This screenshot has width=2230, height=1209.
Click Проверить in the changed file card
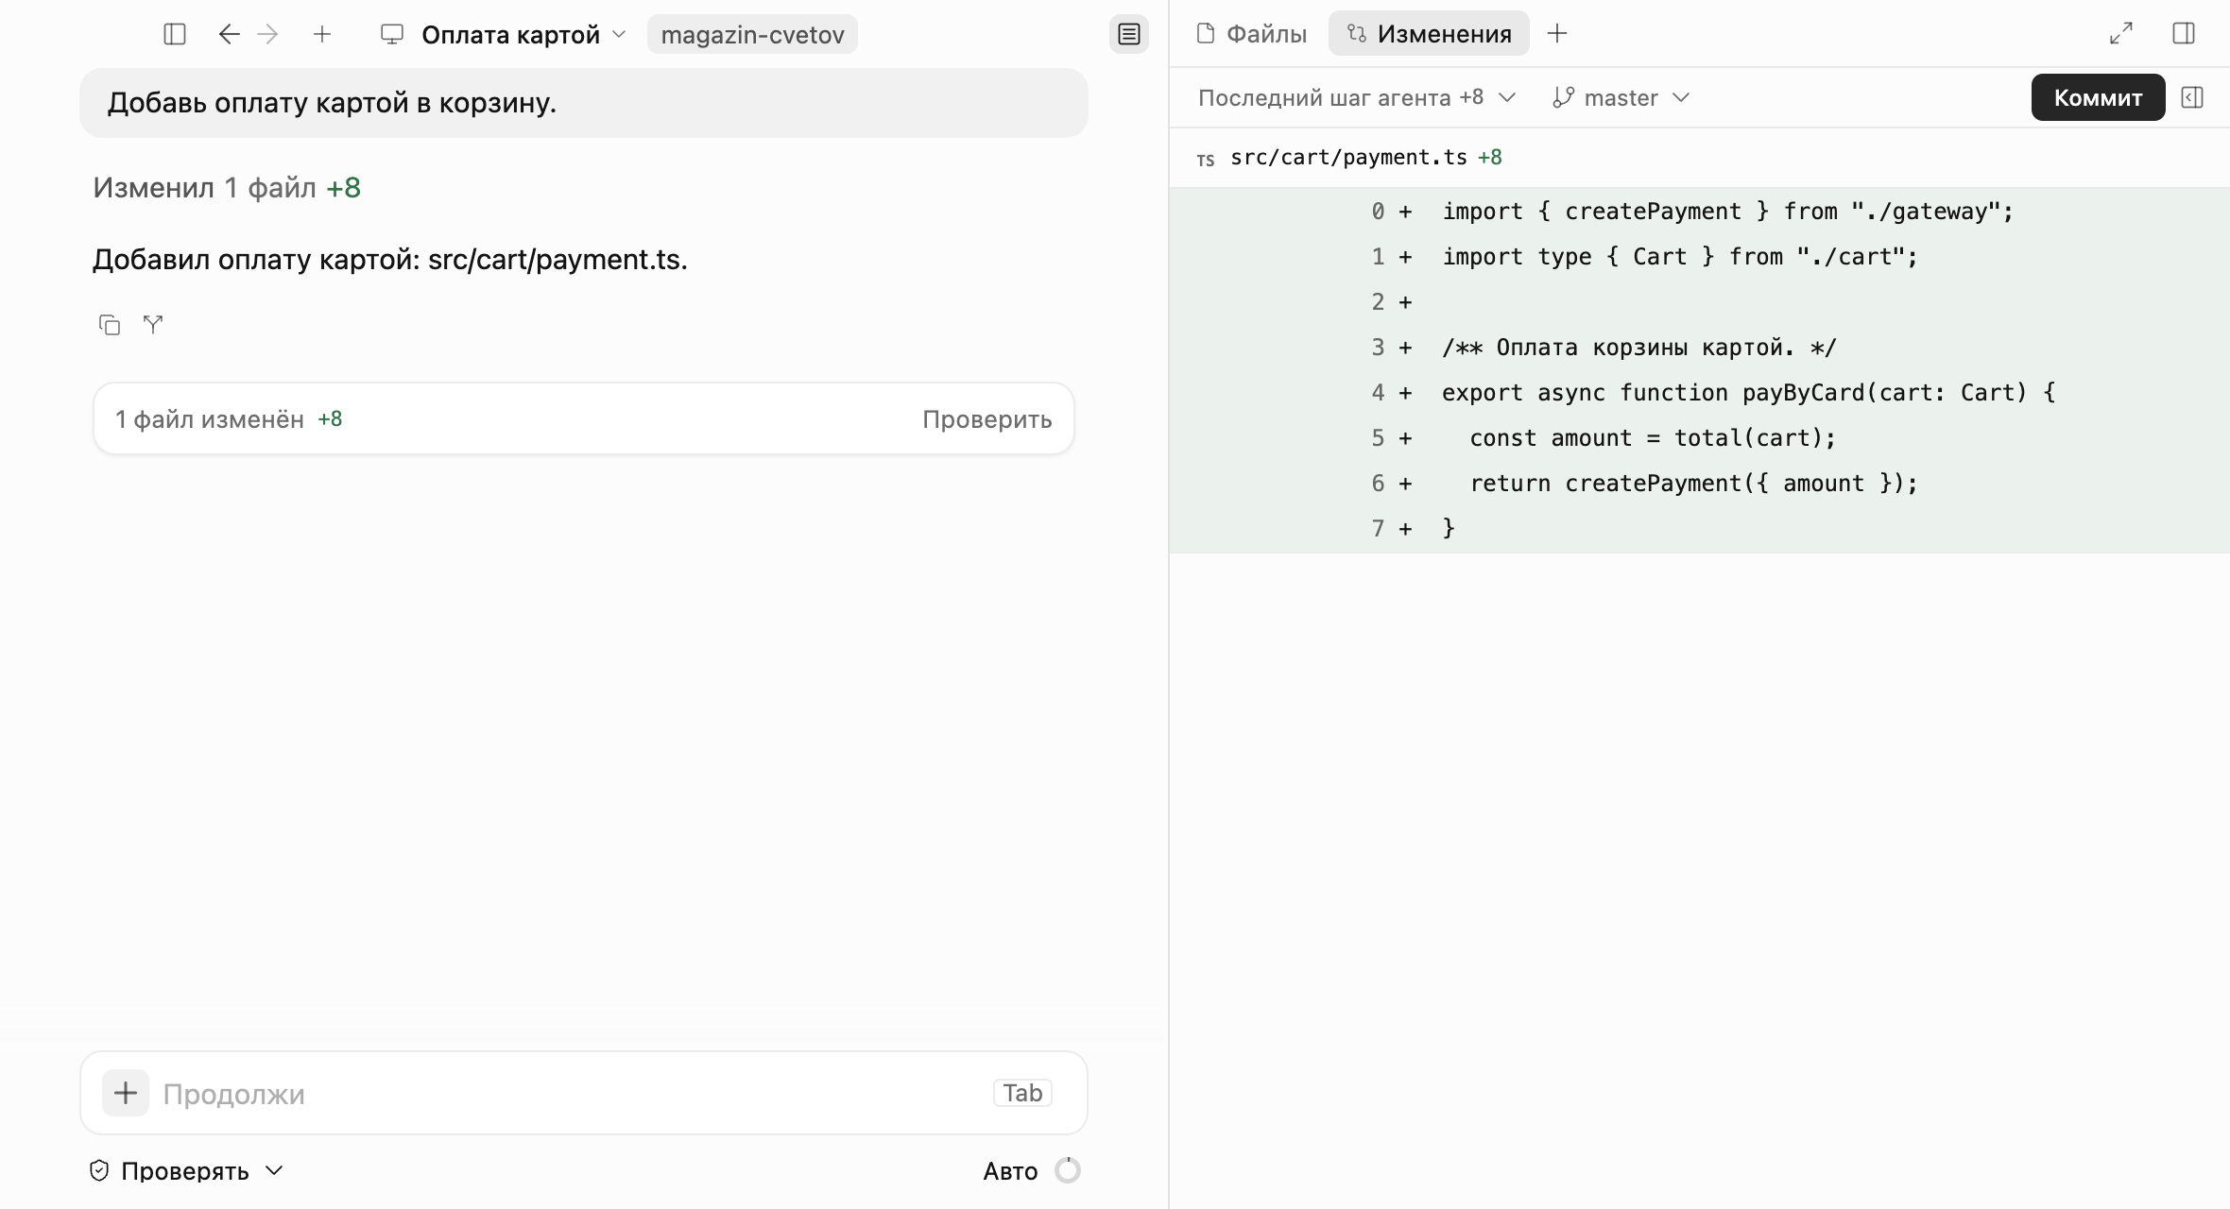pyautogui.click(x=986, y=419)
